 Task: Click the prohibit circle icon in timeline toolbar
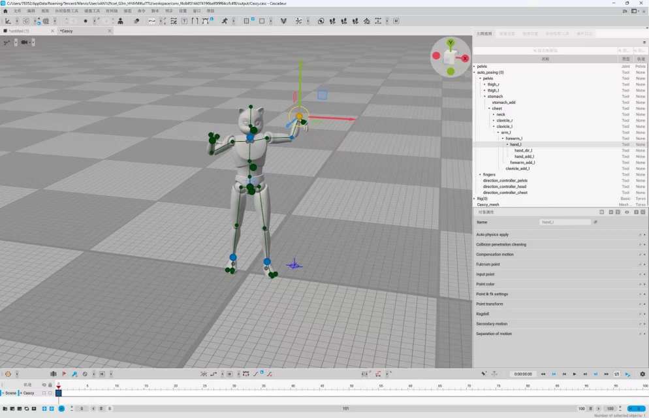pyautogui.click(x=85, y=374)
